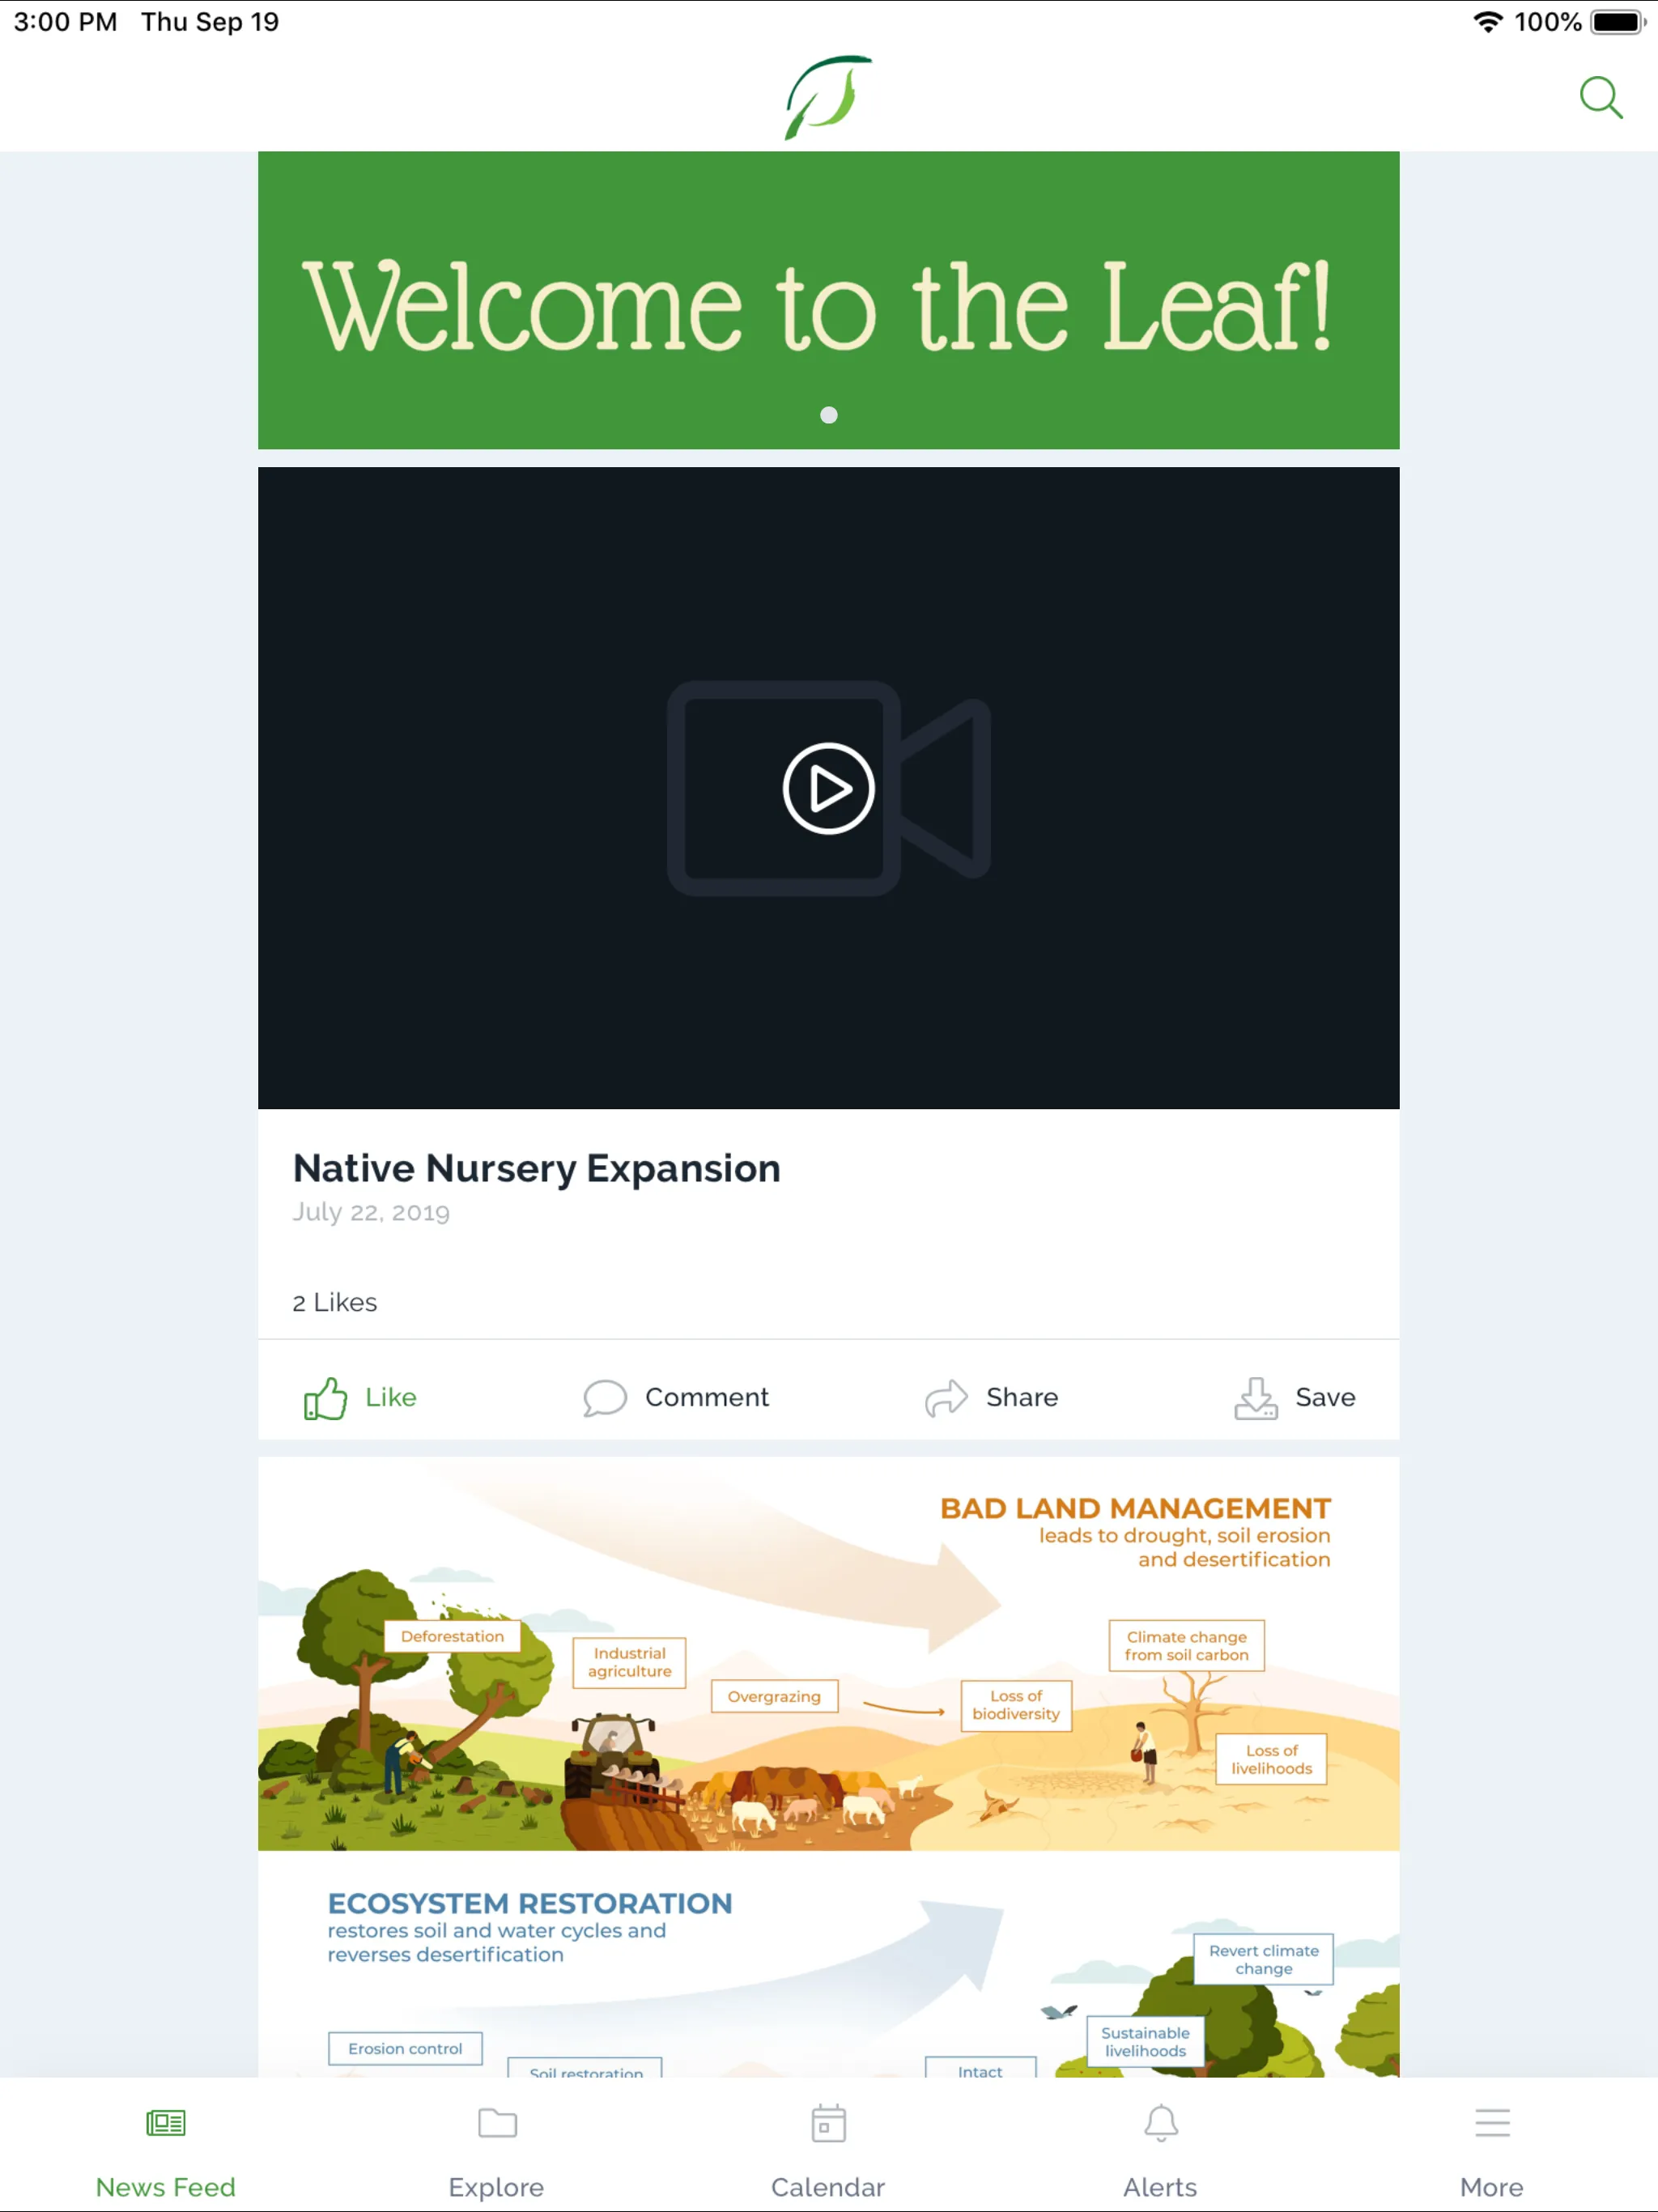Open the Explore section
Screen dimensions: 1658x2212
(496, 2153)
